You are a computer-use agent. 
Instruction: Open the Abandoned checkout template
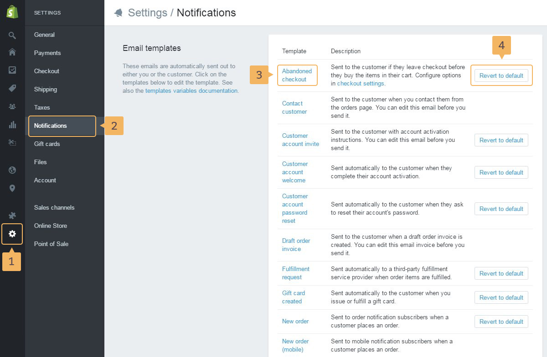(297, 75)
